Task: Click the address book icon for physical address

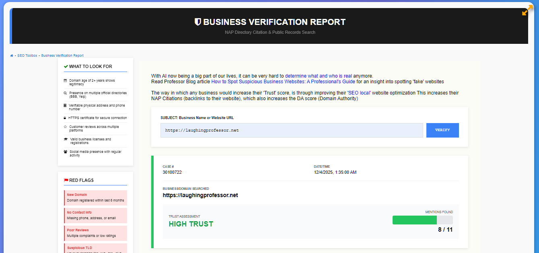Action: pos(65,105)
